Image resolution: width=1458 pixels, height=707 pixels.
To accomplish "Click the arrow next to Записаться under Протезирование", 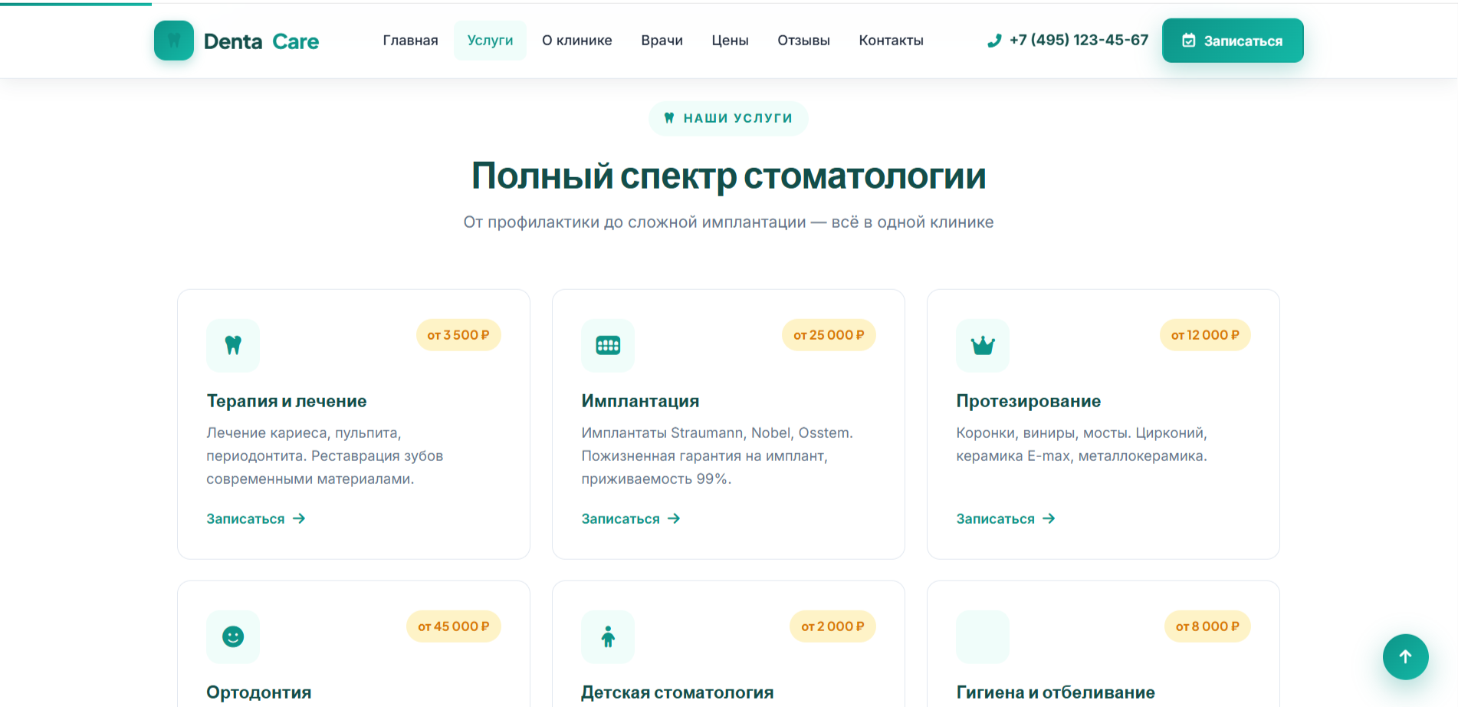I will coord(1049,519).
